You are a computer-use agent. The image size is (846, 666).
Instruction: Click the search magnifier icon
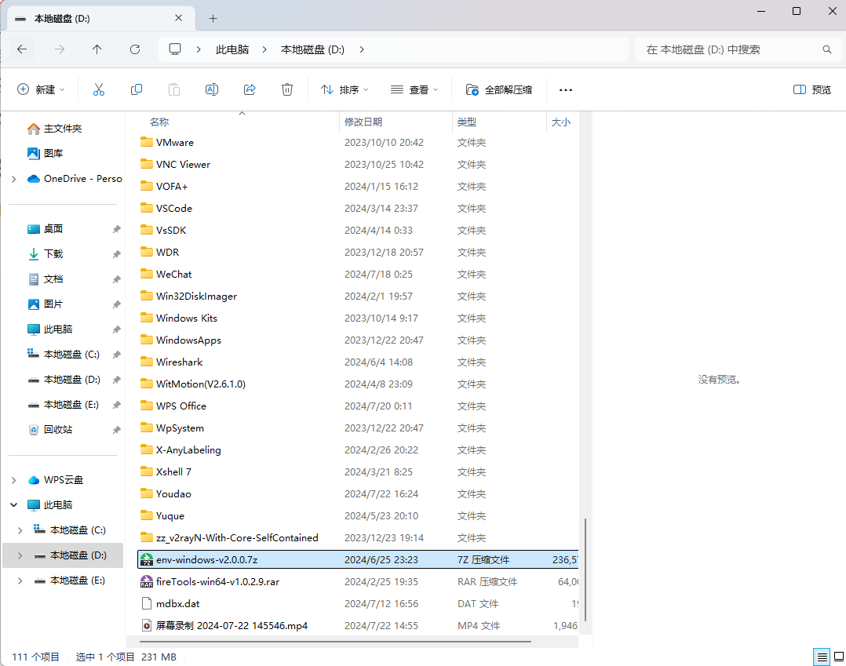(x=826, y=49)
